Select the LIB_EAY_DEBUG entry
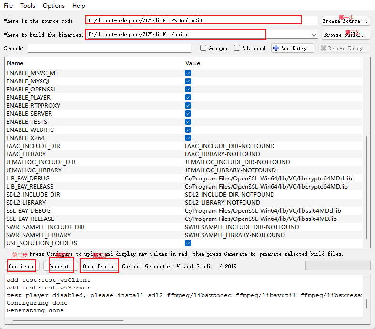 pyautogui.click(x=28, y=179)
